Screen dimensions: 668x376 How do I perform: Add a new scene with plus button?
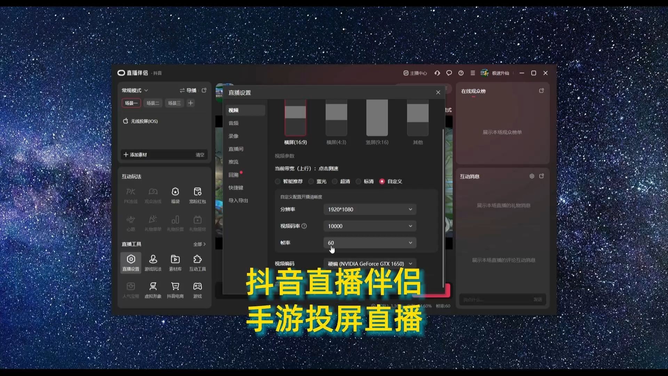191,103
